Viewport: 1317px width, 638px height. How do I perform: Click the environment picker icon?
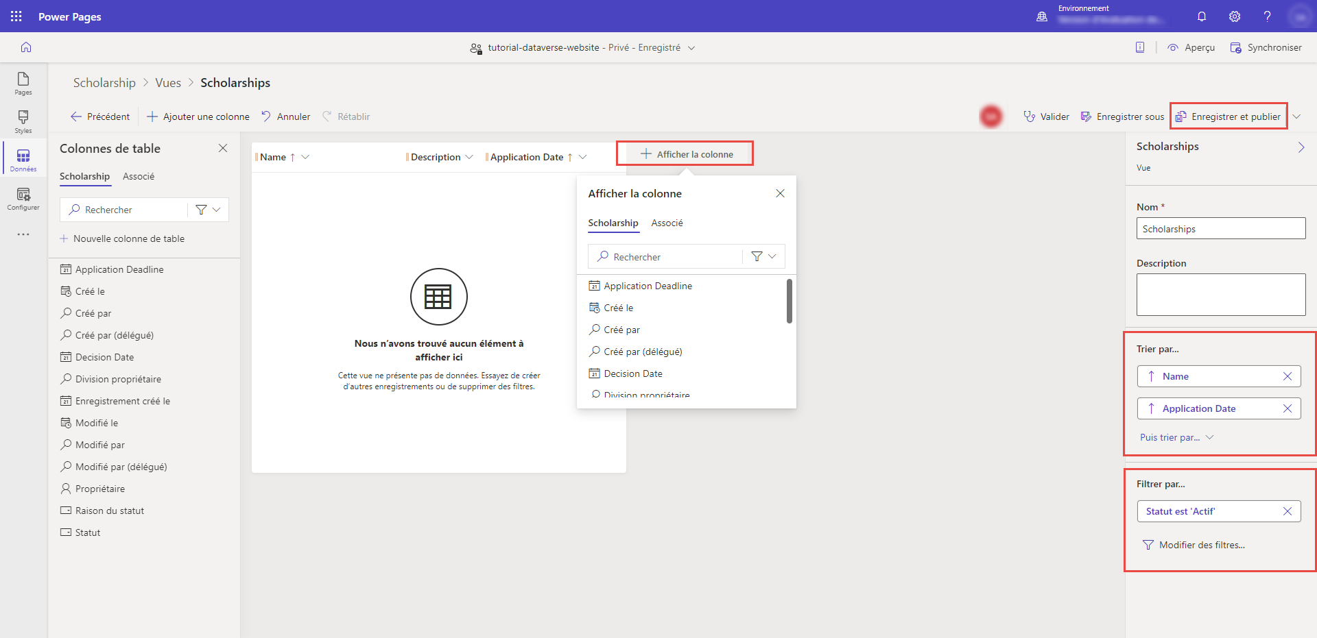point(1042,16)
